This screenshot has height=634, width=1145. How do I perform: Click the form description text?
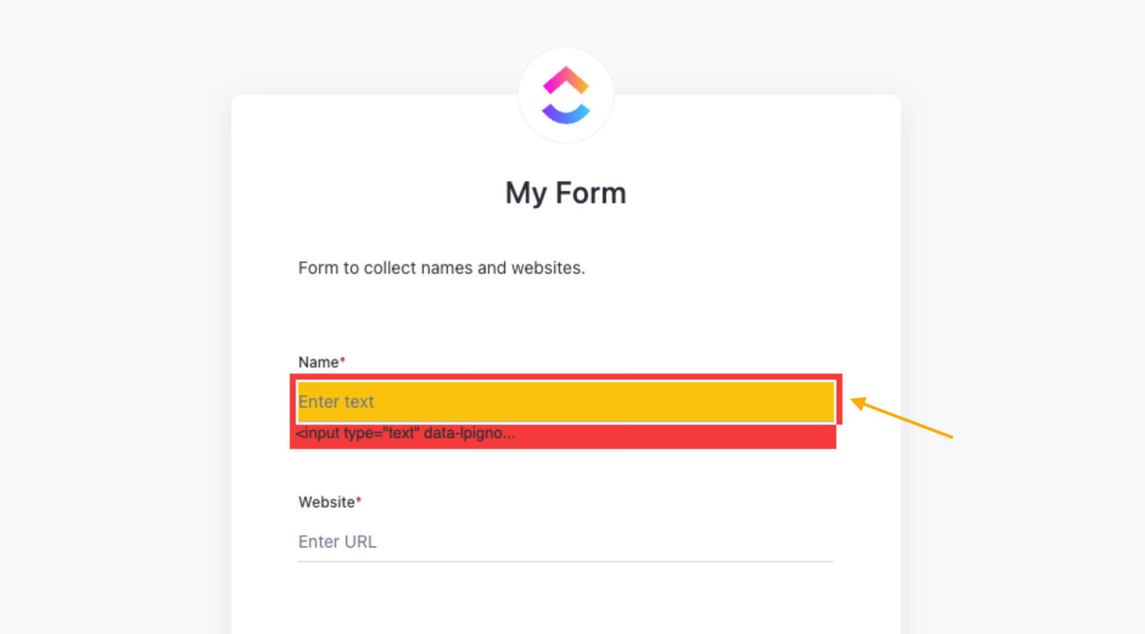coord(441,268)
